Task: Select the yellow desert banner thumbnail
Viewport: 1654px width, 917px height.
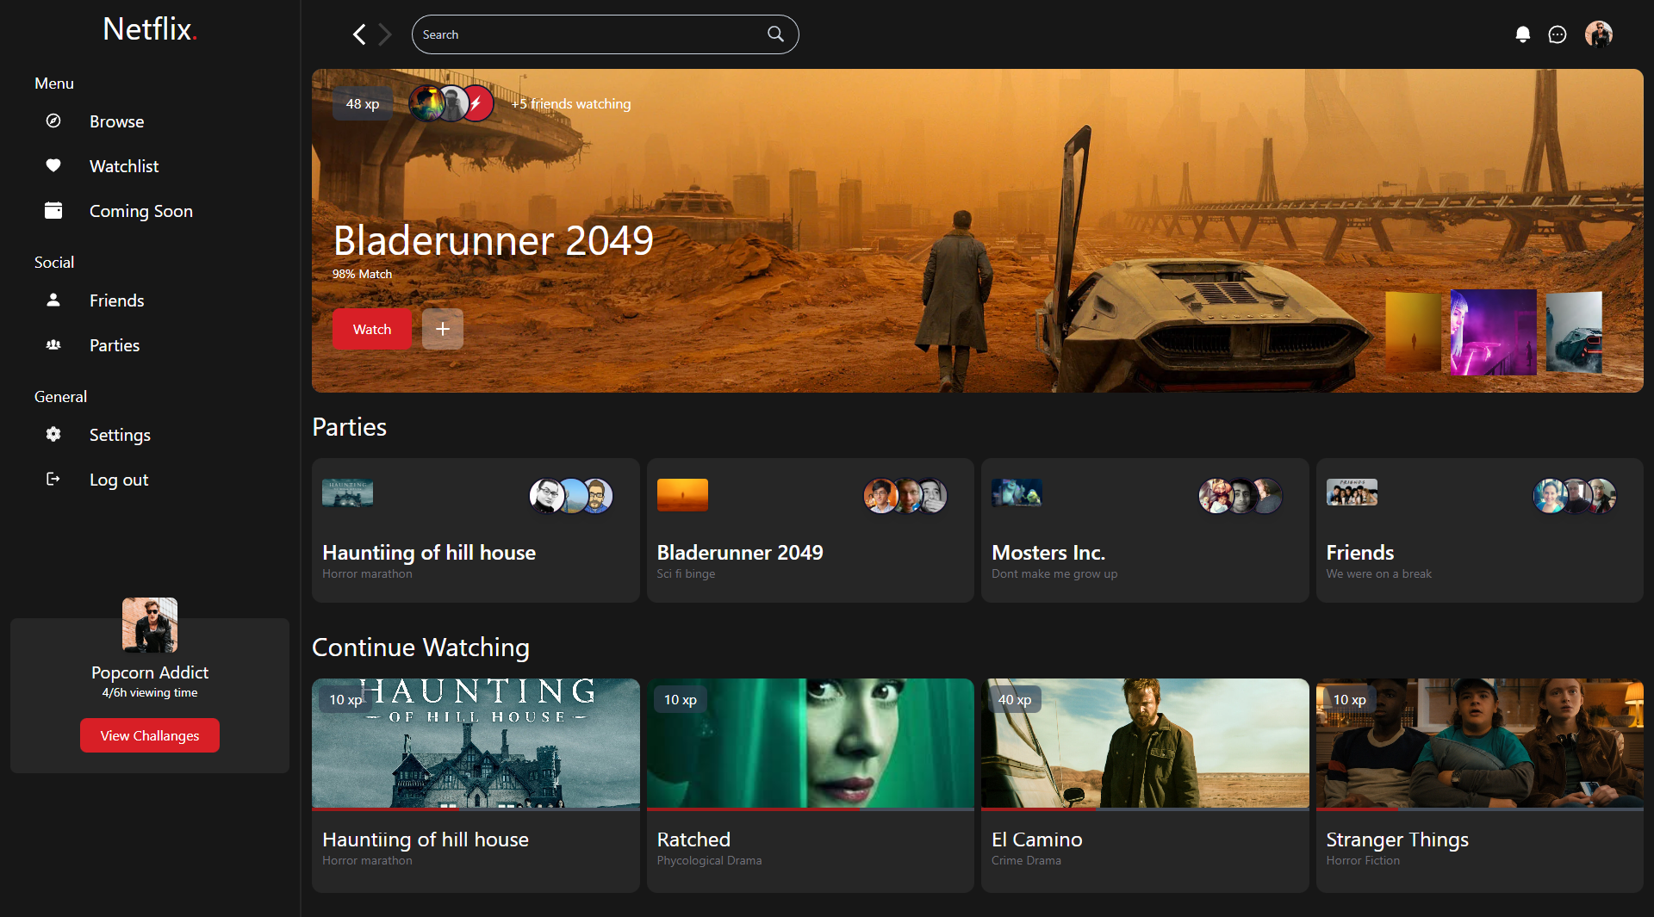Action: click(x=1413, y=331)
